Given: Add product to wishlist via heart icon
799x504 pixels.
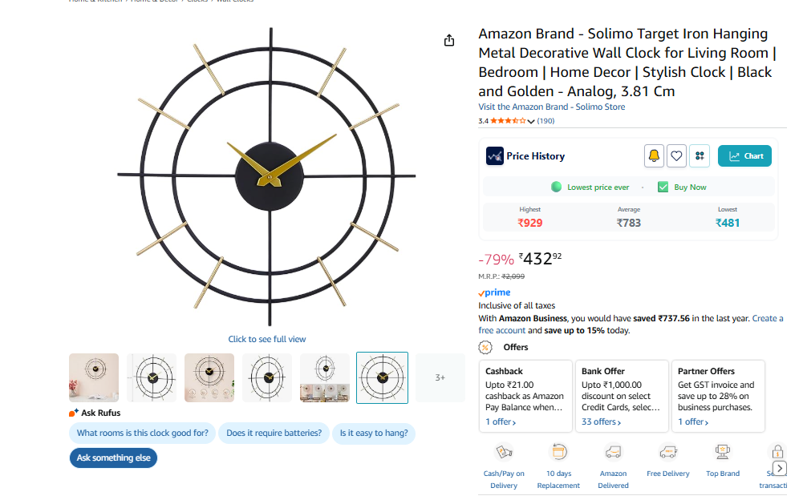Looking at the screenshot, I should point(677,156).
